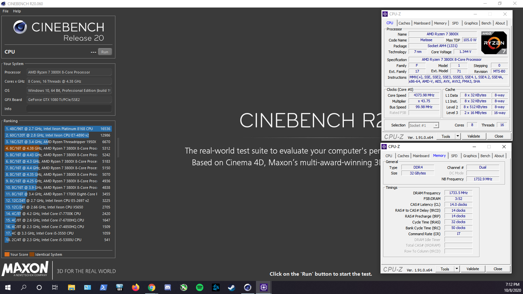
Task: Click Tools button in upper CPU-Z window
Action: click(x=446, y=136)
